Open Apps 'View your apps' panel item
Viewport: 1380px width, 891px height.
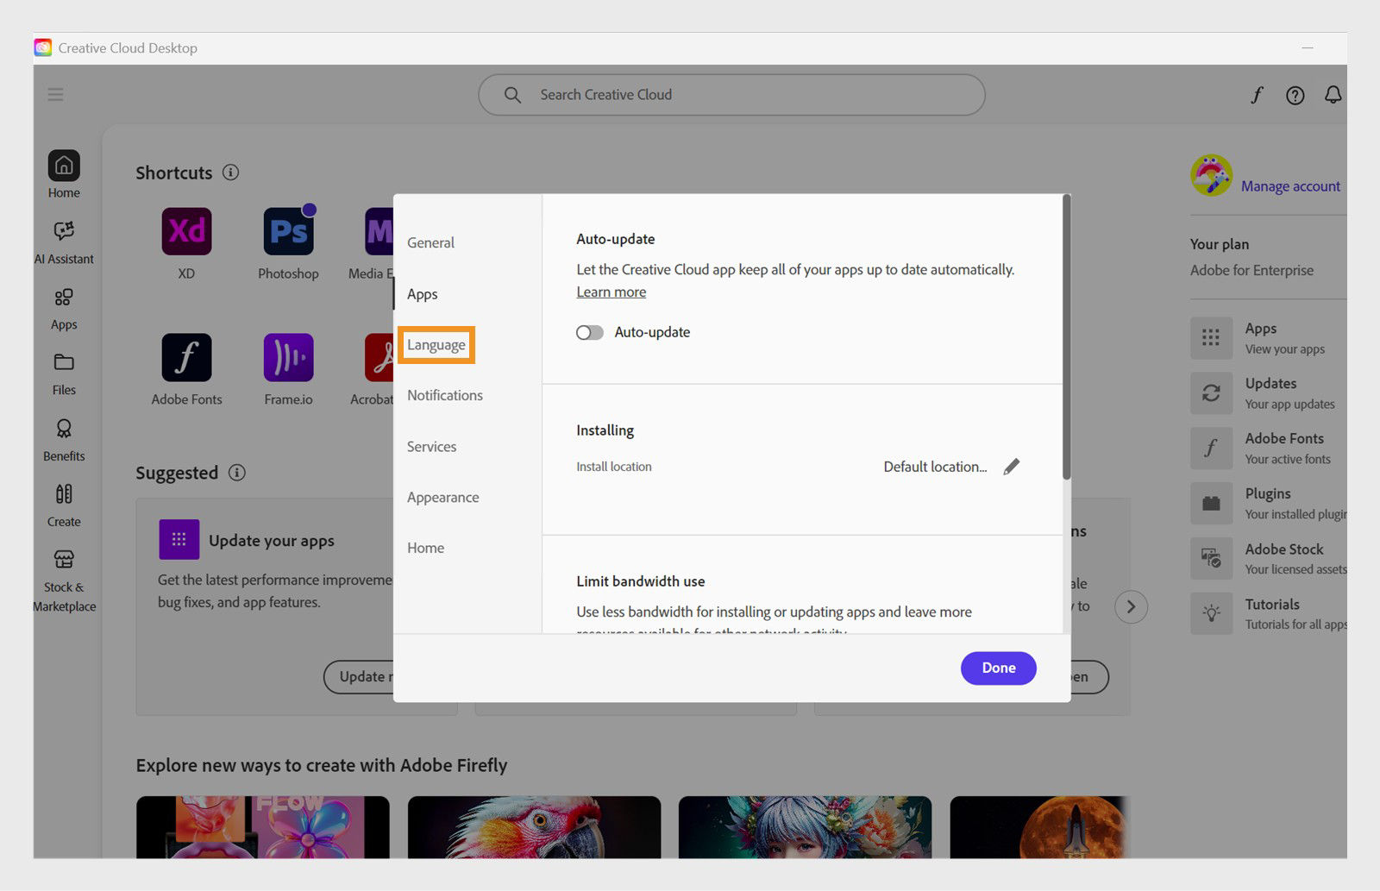[x=1268, y=338]
